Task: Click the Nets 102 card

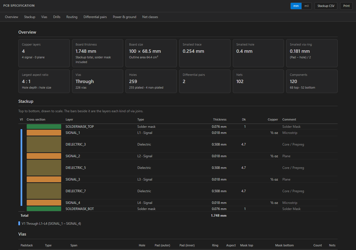Action: coord(258,81)
